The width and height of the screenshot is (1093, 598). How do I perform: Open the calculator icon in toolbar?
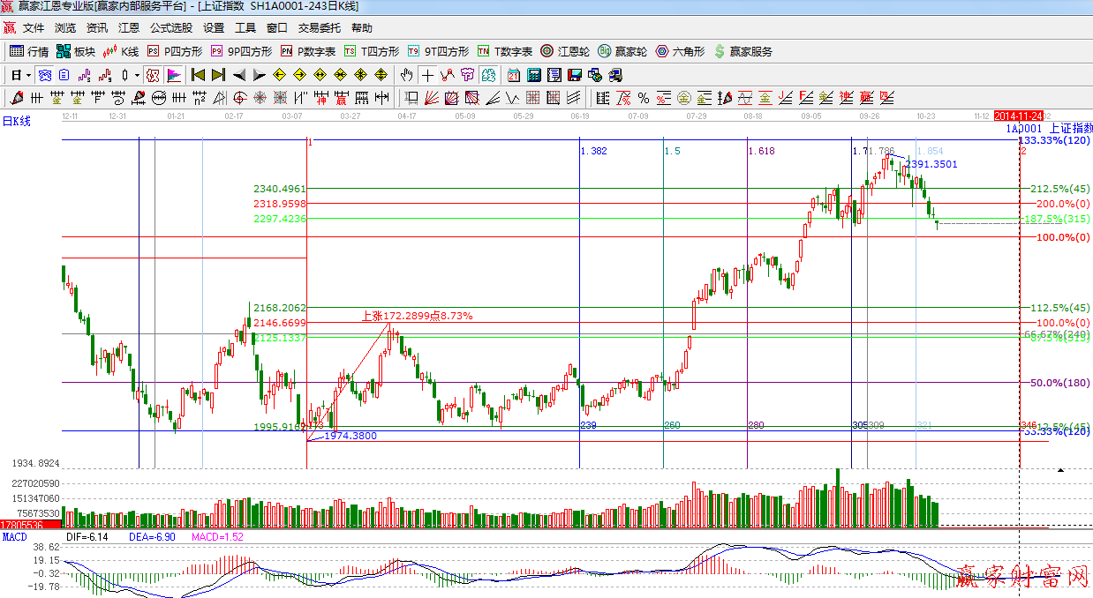click(533, 75)
